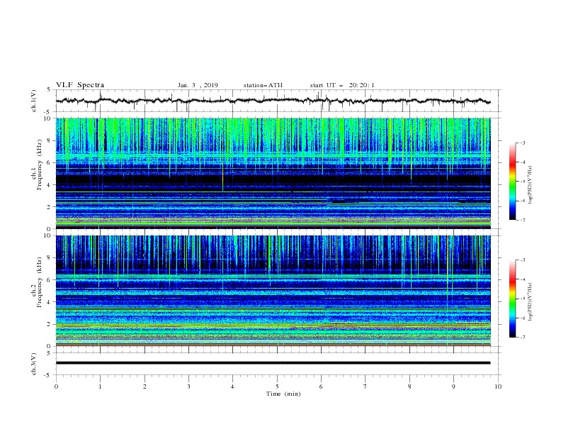This screenshot has height=434, width=561.
Task: Click the 'ch.2 Frequency (kHz)' axis label
Action: pyautogui.click(x=36, y=282)
